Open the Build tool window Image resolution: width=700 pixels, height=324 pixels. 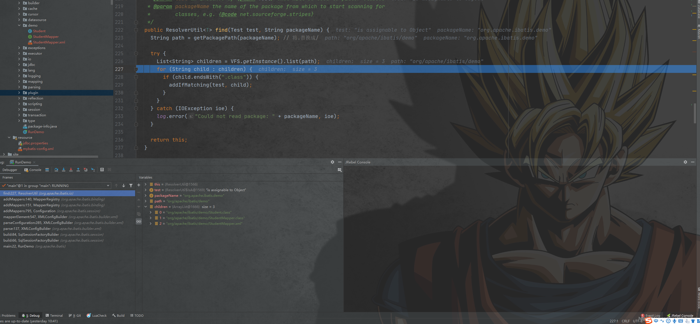pos(118,315)
